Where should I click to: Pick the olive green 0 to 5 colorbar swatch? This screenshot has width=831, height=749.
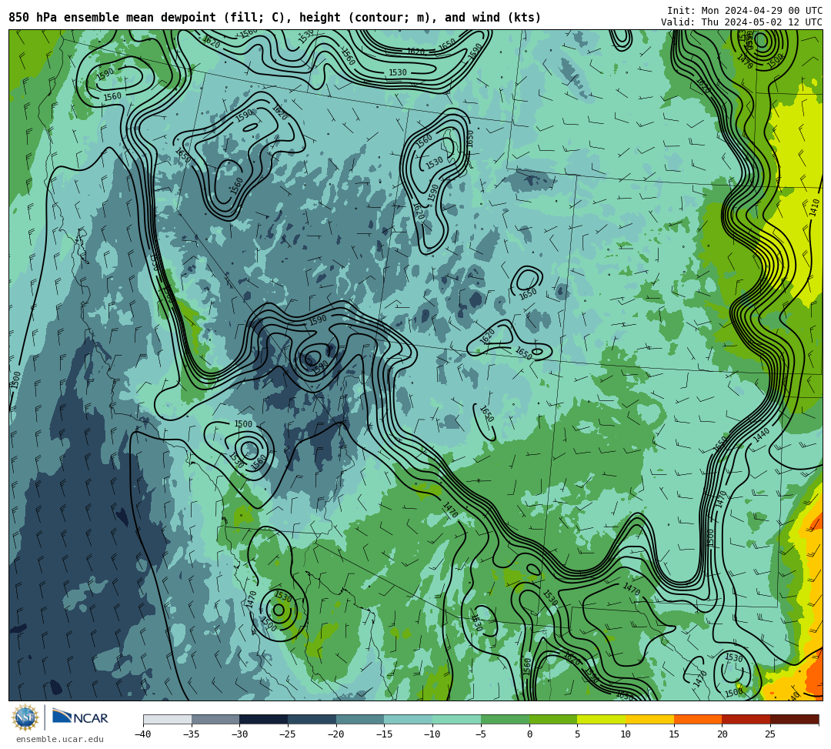[553, 719]
